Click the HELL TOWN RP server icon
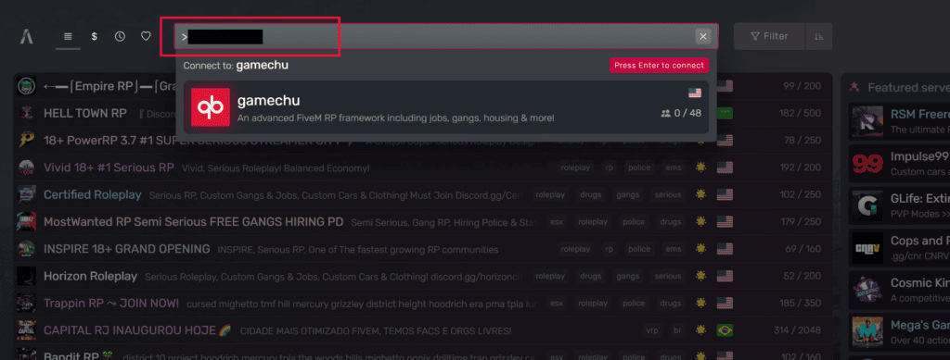This screenshot has width=950, height=360. pyautogui.click(x=27, y=113)
